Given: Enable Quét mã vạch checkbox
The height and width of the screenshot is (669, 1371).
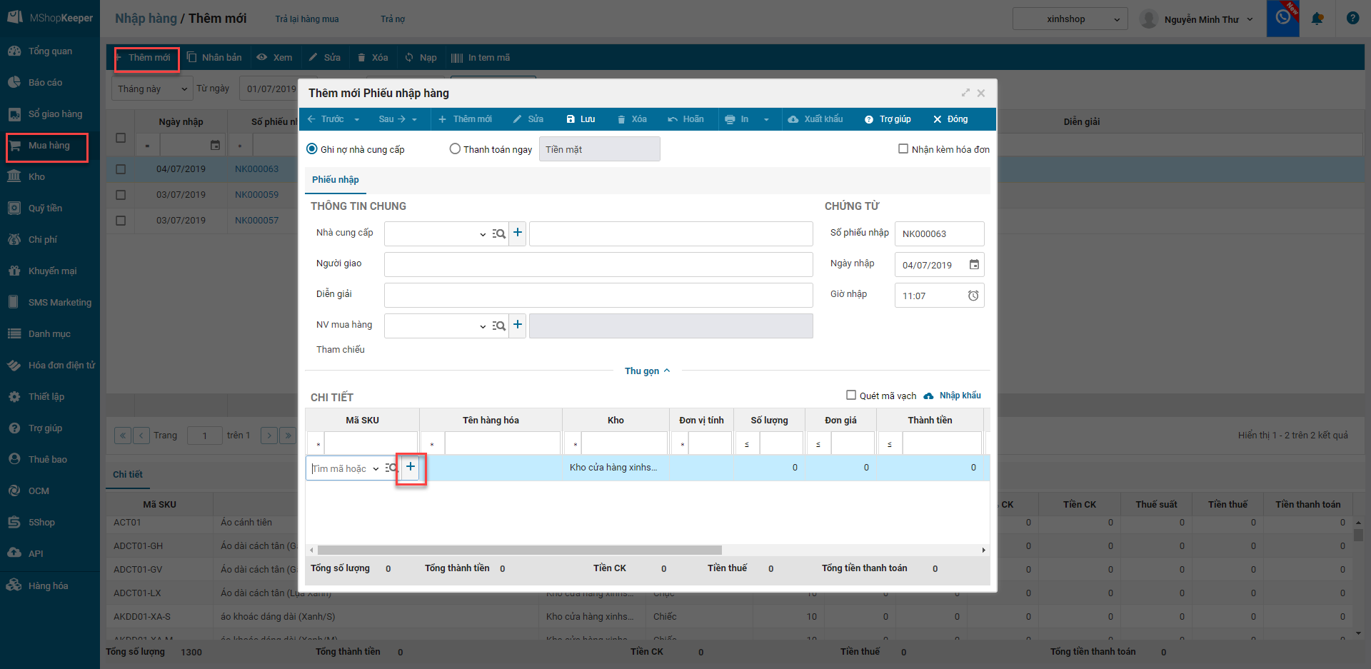Looking at the screenshot, I should (851, 395).
